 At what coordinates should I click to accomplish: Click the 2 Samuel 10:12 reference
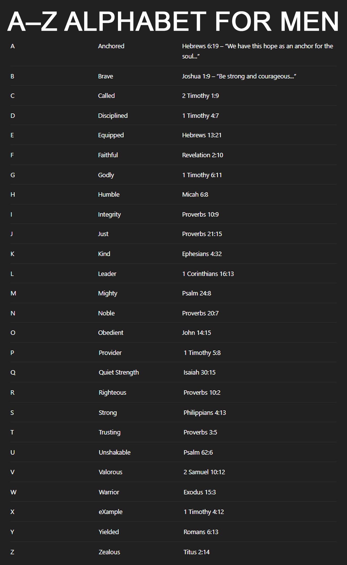[x=204, y=472]
